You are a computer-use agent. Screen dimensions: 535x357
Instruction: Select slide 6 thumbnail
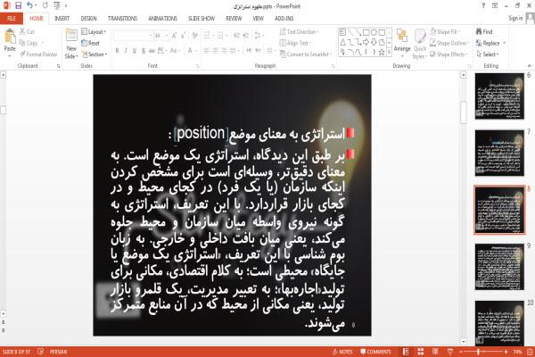coord(499,96)
